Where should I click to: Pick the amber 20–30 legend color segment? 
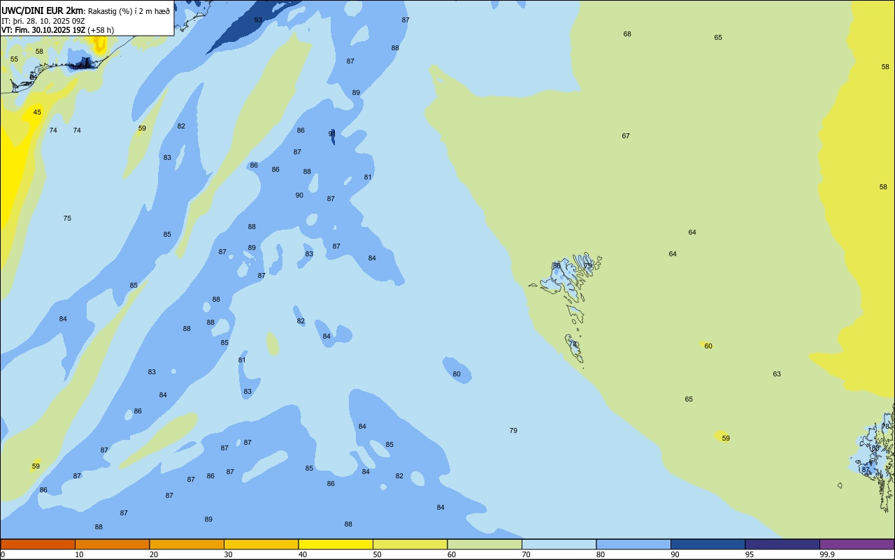(x=187, y=544)
